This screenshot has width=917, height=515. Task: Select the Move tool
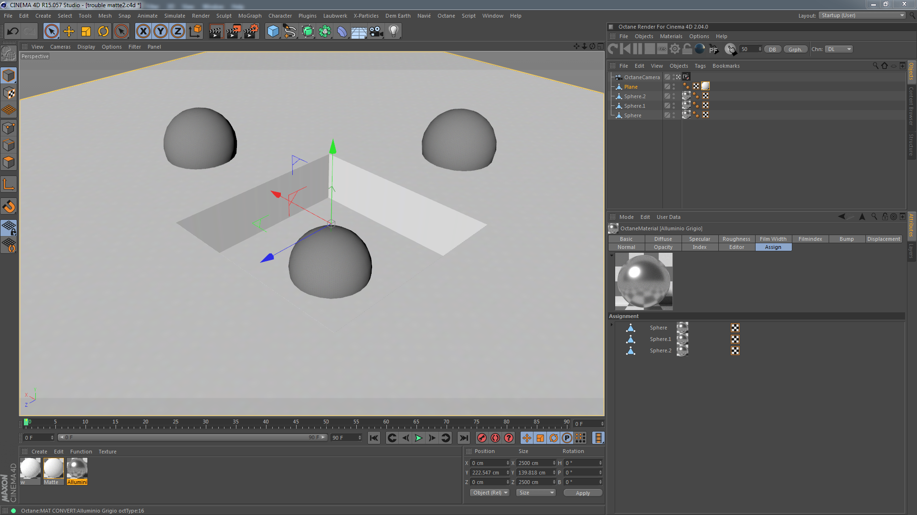(69, 31)
